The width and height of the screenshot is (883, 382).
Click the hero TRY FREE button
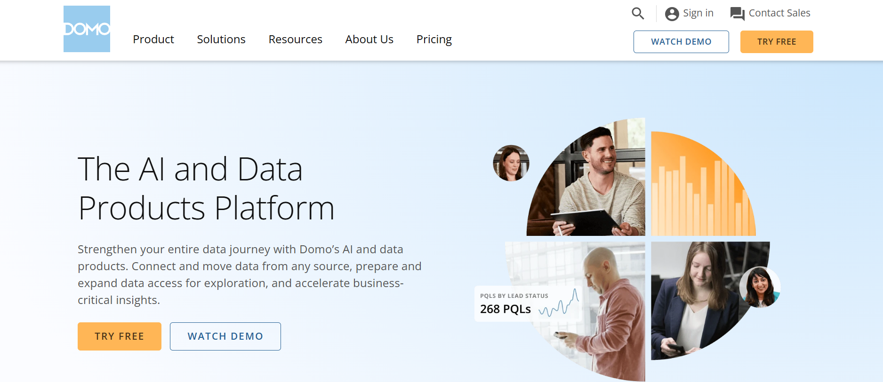[x=120, y=336]
